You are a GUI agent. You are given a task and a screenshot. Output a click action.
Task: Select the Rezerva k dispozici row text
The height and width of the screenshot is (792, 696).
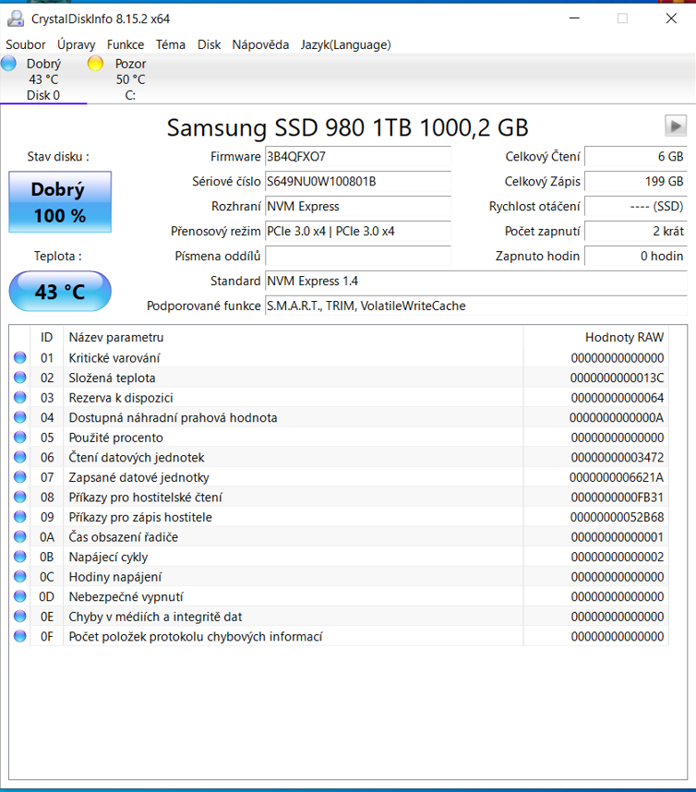(121, 398)
